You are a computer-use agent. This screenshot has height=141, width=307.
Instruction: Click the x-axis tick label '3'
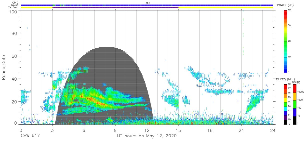point(52,130)
